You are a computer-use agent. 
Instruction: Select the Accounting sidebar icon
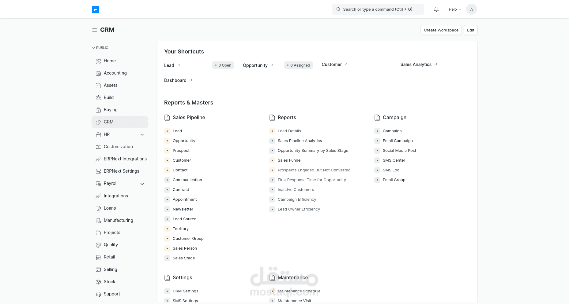(x=98, y=73)
